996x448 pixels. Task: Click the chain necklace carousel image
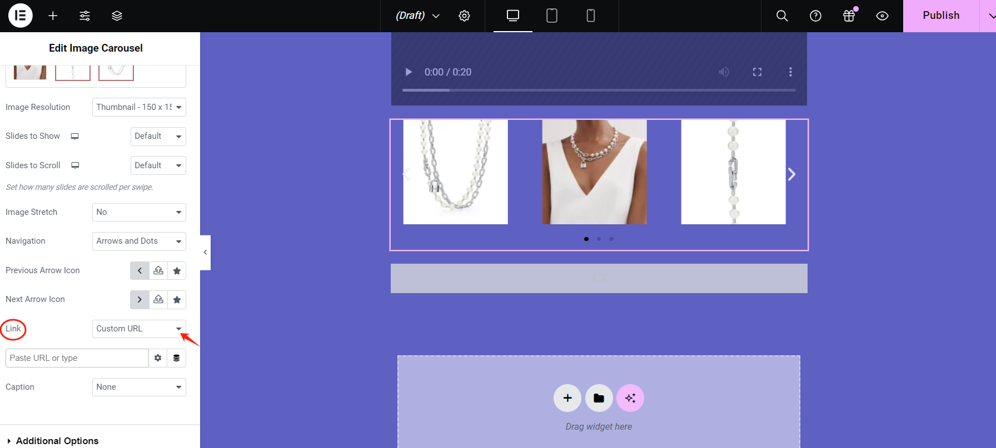[456, 172]
